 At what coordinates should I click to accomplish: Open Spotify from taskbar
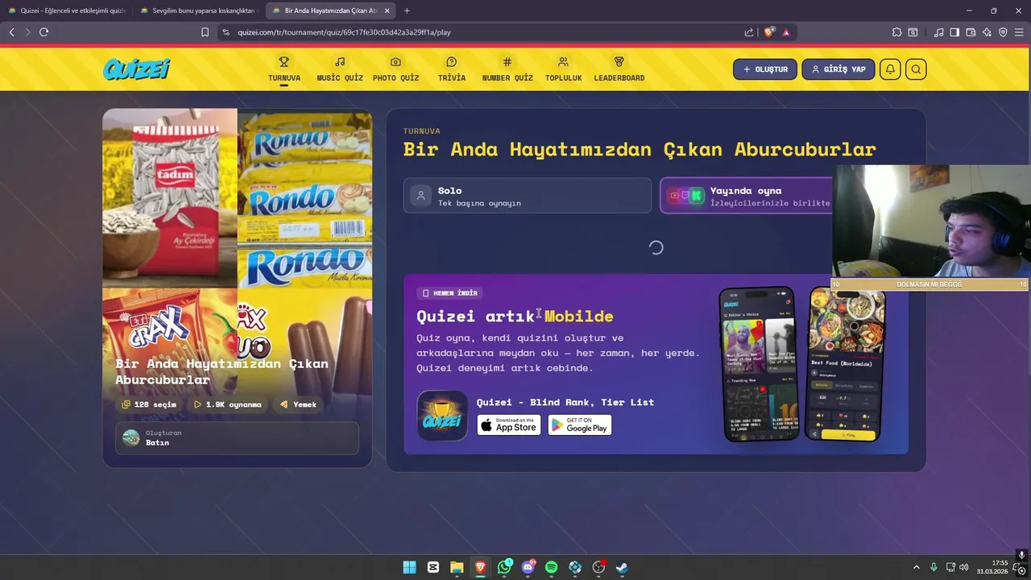pos(551,567)
